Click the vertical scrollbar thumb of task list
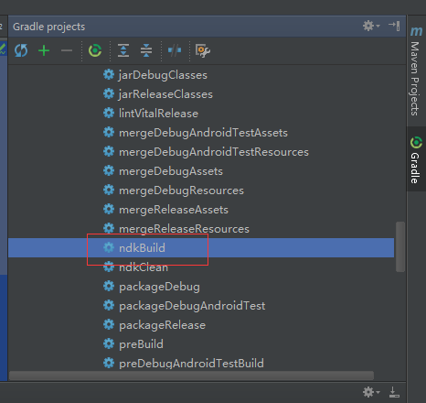The width and height of the screenshot is (426, 403). click(400, 246)
